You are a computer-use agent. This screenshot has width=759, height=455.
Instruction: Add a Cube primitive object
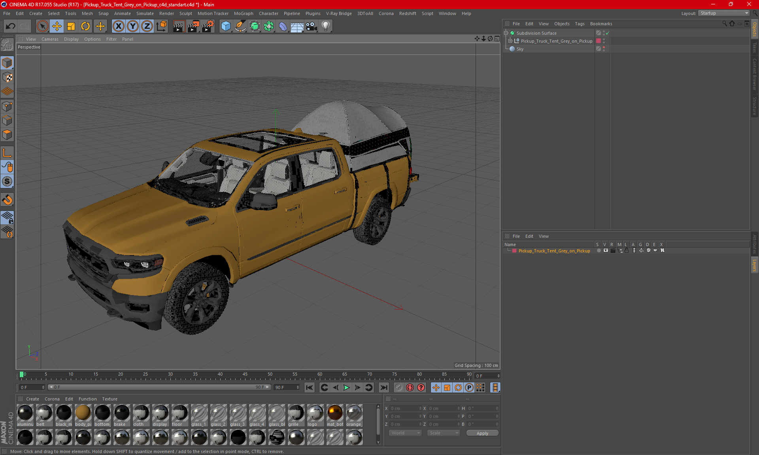(x=226, y=26)
